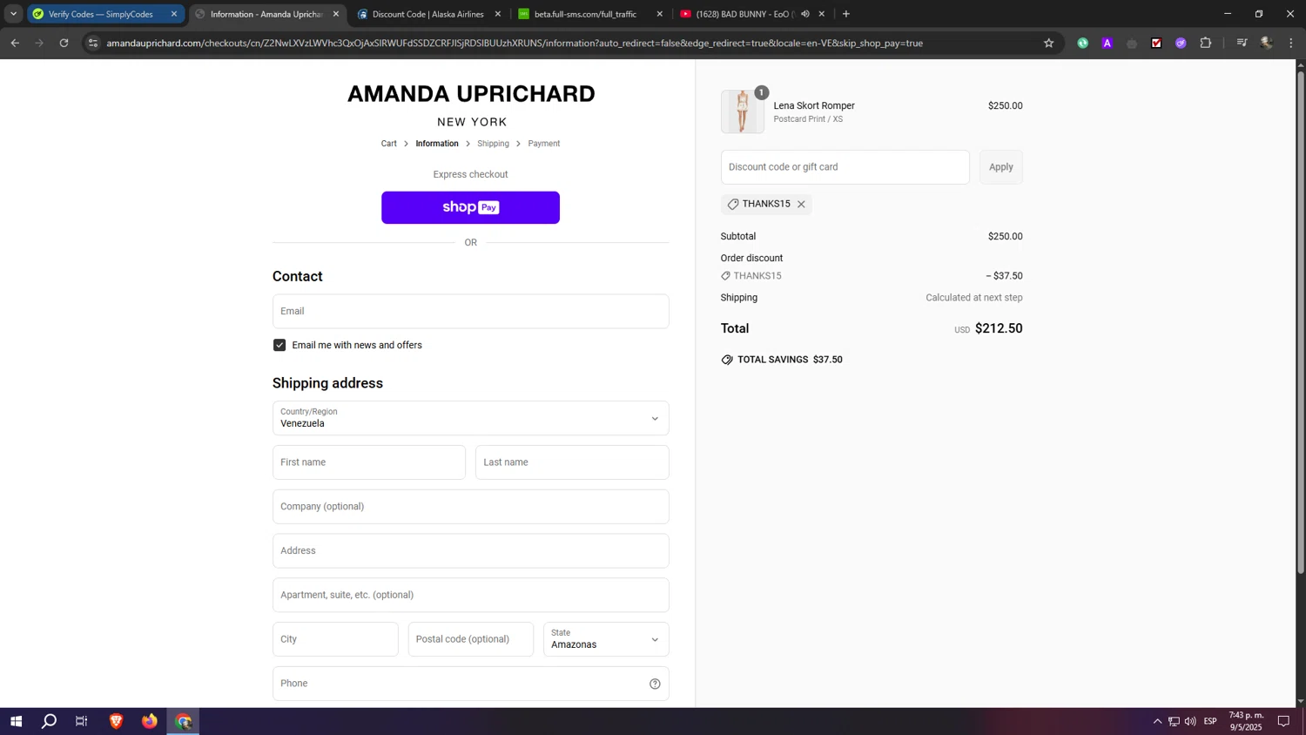Image resolution: width=1306 pixels, height=735 pixels.
Task: Click the page vertical scrollbar
Action: point(1301,322)
